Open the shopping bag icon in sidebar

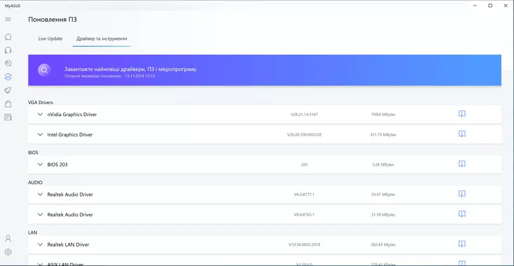pos(8,103)
